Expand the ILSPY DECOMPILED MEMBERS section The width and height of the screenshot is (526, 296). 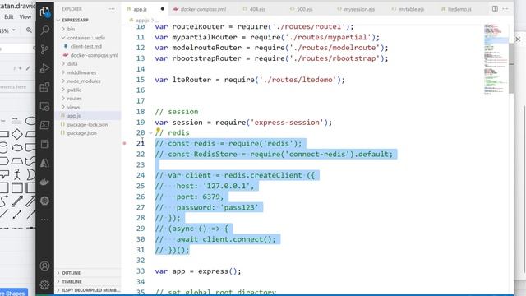90,290
